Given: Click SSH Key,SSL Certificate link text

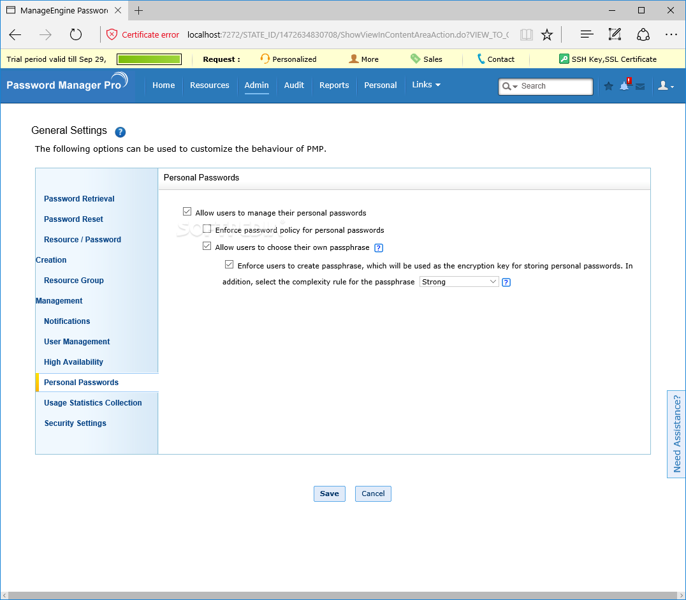Looking at the screenshot, I should tap(614, 59).
